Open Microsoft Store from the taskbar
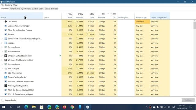 click(42, 107)
